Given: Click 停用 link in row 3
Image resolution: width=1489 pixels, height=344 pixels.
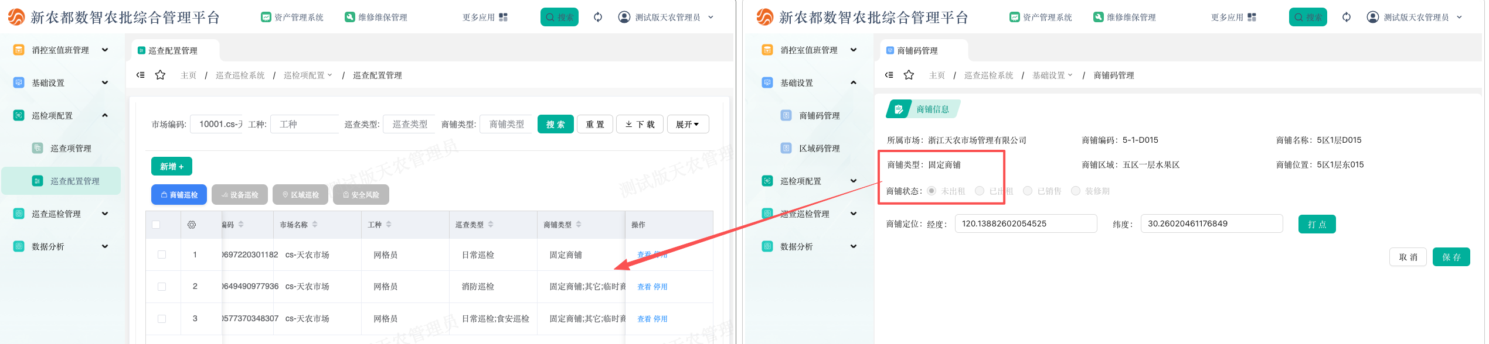Looking at the screenshot, I should 661,319.
